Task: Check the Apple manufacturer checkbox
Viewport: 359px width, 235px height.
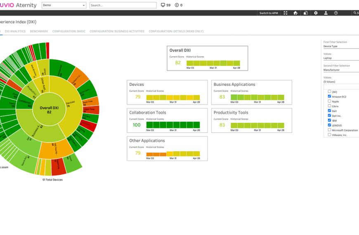Action: 329,101
